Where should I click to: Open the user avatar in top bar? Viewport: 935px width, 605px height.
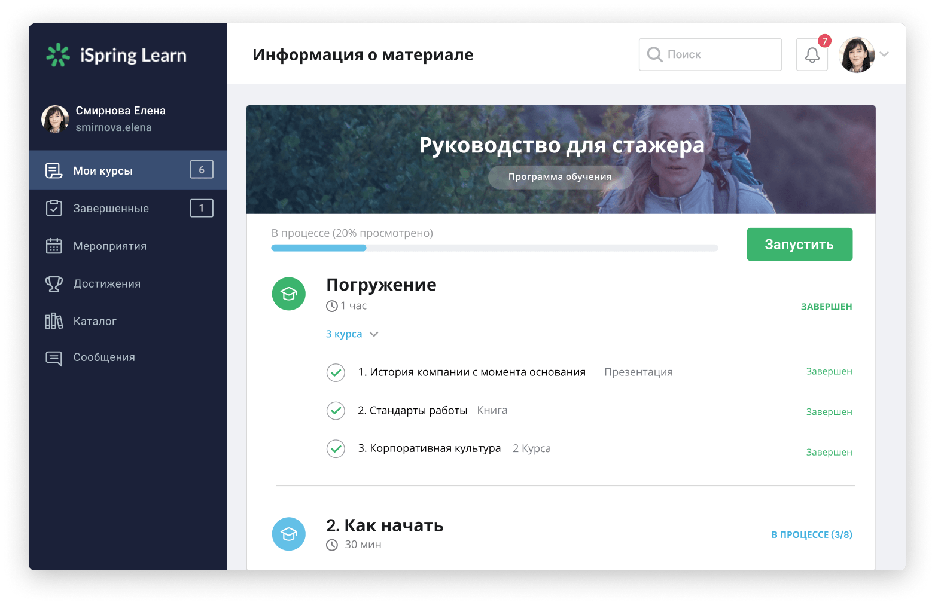coord(857,54)
